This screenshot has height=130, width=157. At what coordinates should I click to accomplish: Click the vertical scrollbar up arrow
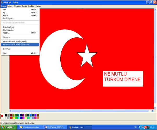pos(155,10)
